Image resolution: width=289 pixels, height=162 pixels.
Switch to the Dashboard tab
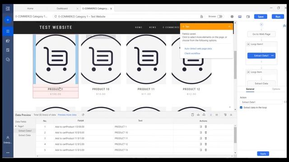pyautogui.click(x=62, y=9)
